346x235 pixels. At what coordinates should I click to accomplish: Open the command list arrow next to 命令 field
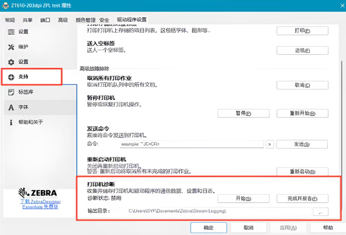click(x=270, y=144)
